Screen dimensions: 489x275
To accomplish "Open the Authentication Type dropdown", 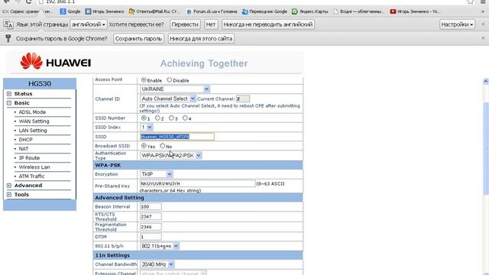I will pyautogui.click(x=171, y=155).
